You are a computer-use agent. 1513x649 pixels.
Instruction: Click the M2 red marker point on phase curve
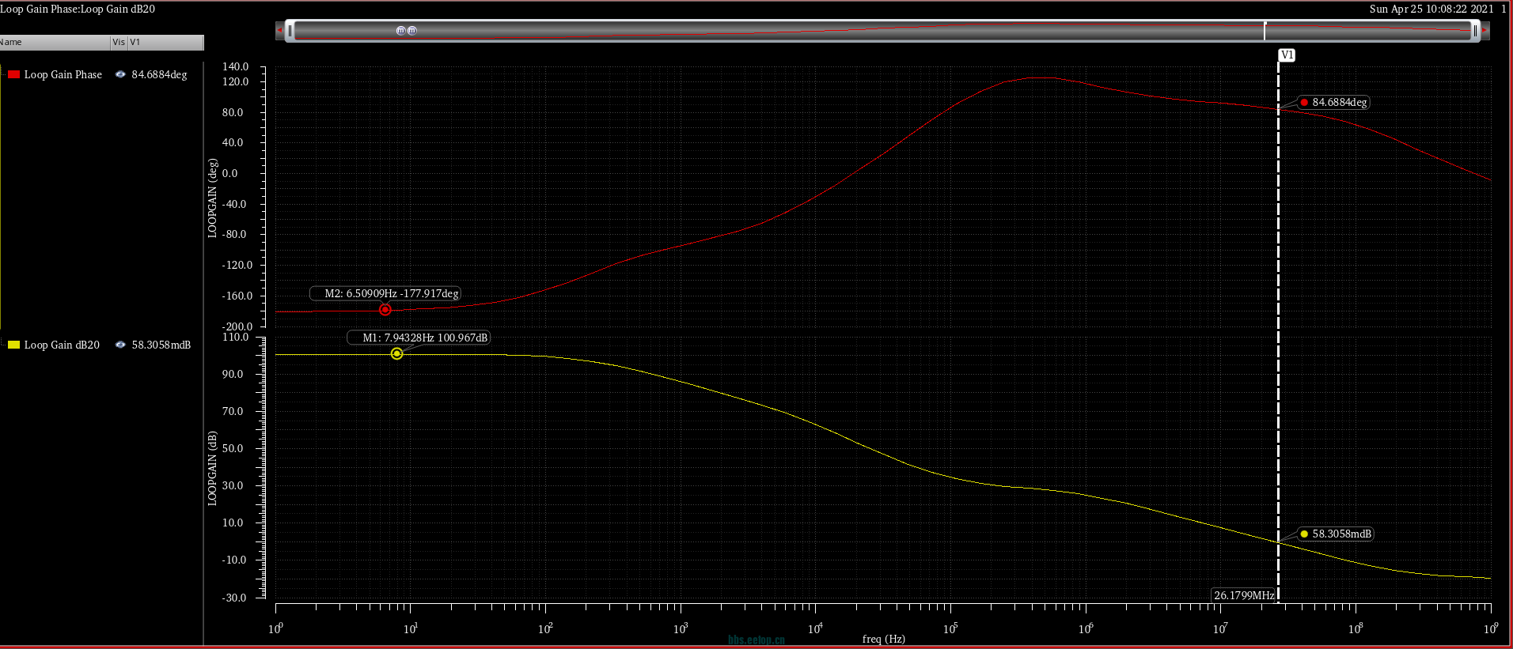pos(385,310)
